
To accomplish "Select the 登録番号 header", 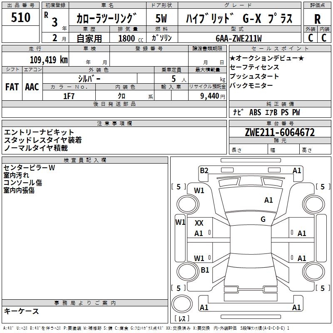I will tap(149, 48).
